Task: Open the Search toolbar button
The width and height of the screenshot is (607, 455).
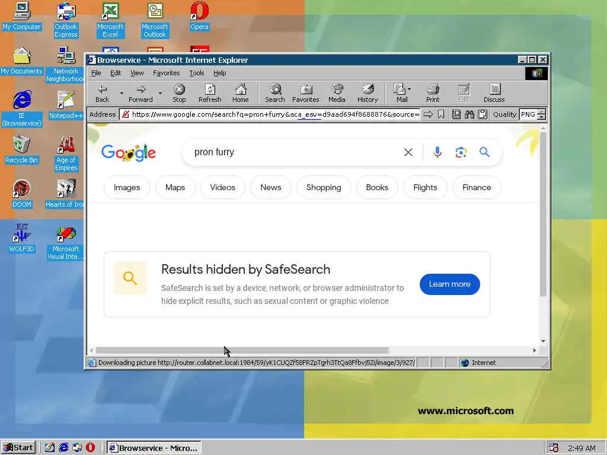Action: 275,93
